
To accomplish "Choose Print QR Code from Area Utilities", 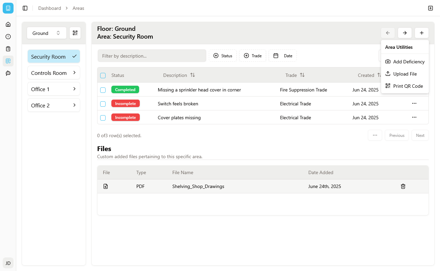I will coord(405,86).
